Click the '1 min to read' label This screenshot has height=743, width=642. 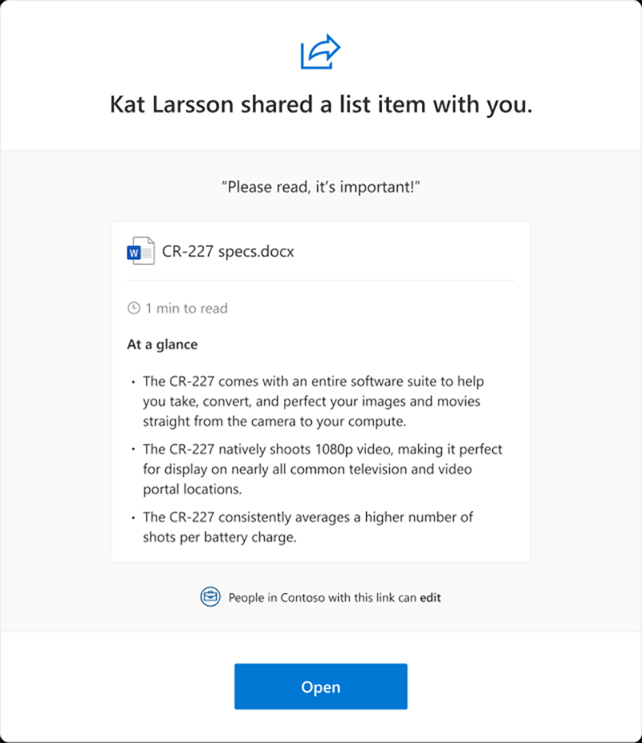(x=186, y=309)
